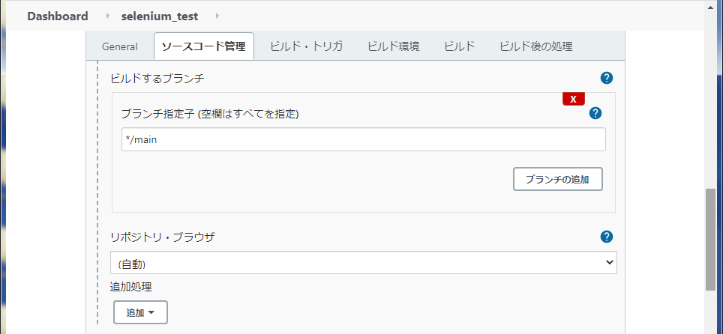Image resolution: width=723 pixels, height=334 pixels.
Task: Open the 追加 dropdown button
Action: pyautogui.click(x=140, y=312)
